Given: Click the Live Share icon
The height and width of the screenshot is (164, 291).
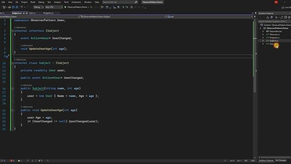Looking at the screenshot, I should coord(283,7).
